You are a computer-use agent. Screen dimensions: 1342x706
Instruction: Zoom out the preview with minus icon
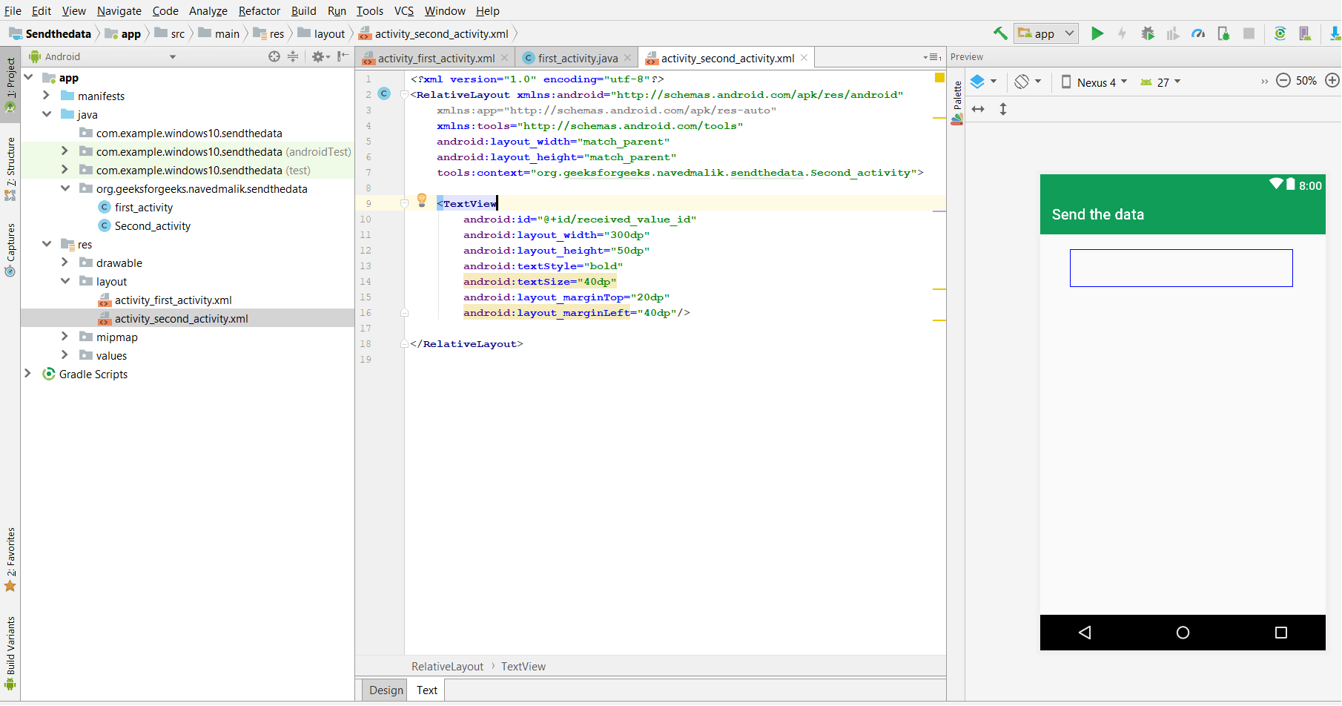(1283, 80)
